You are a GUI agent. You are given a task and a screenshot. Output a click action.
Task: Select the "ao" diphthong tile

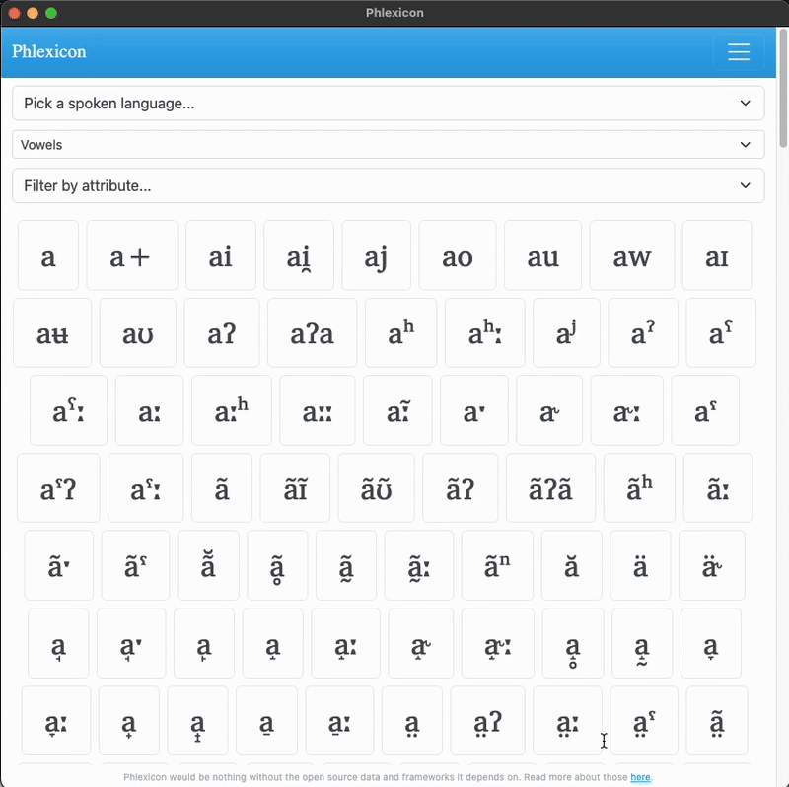click(x=457, y=254)
